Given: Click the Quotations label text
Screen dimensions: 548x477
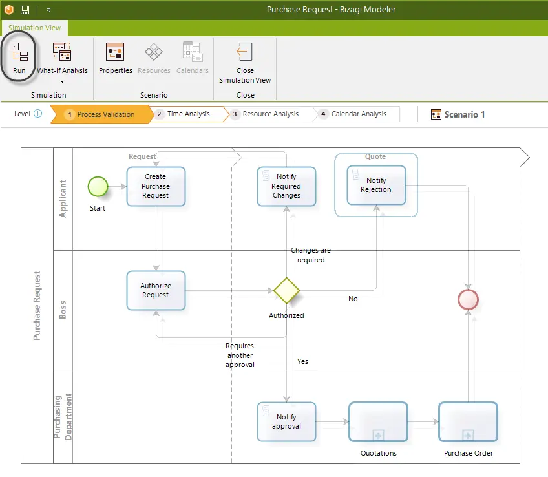Looking at the screenshot, I should click(379, 453).
